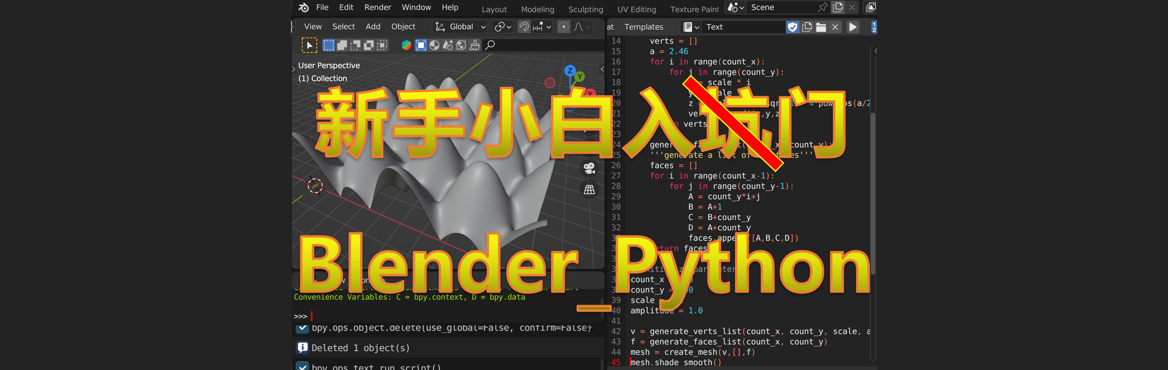Click the Python console prompt line
Image resolution: width=1168 pixels, height=370 pixels.
pyautogui.click(x=317, y=316)
